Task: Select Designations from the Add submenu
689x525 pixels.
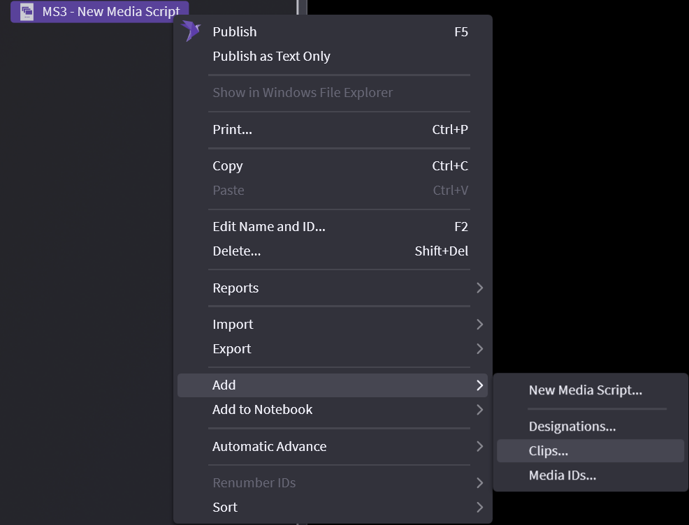Action: coord(572,427)
